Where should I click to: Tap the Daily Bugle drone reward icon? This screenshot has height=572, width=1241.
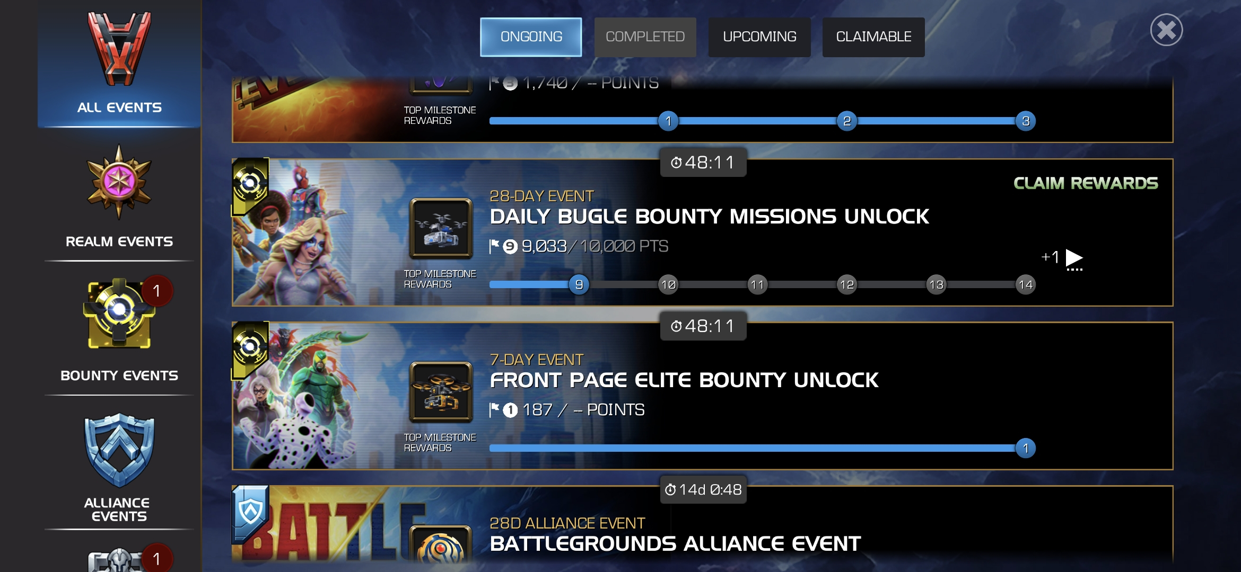(441, 229)
